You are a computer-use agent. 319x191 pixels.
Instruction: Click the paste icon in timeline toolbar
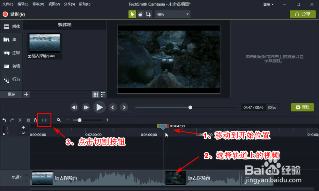pyautogui.click(x=36, y=120)
